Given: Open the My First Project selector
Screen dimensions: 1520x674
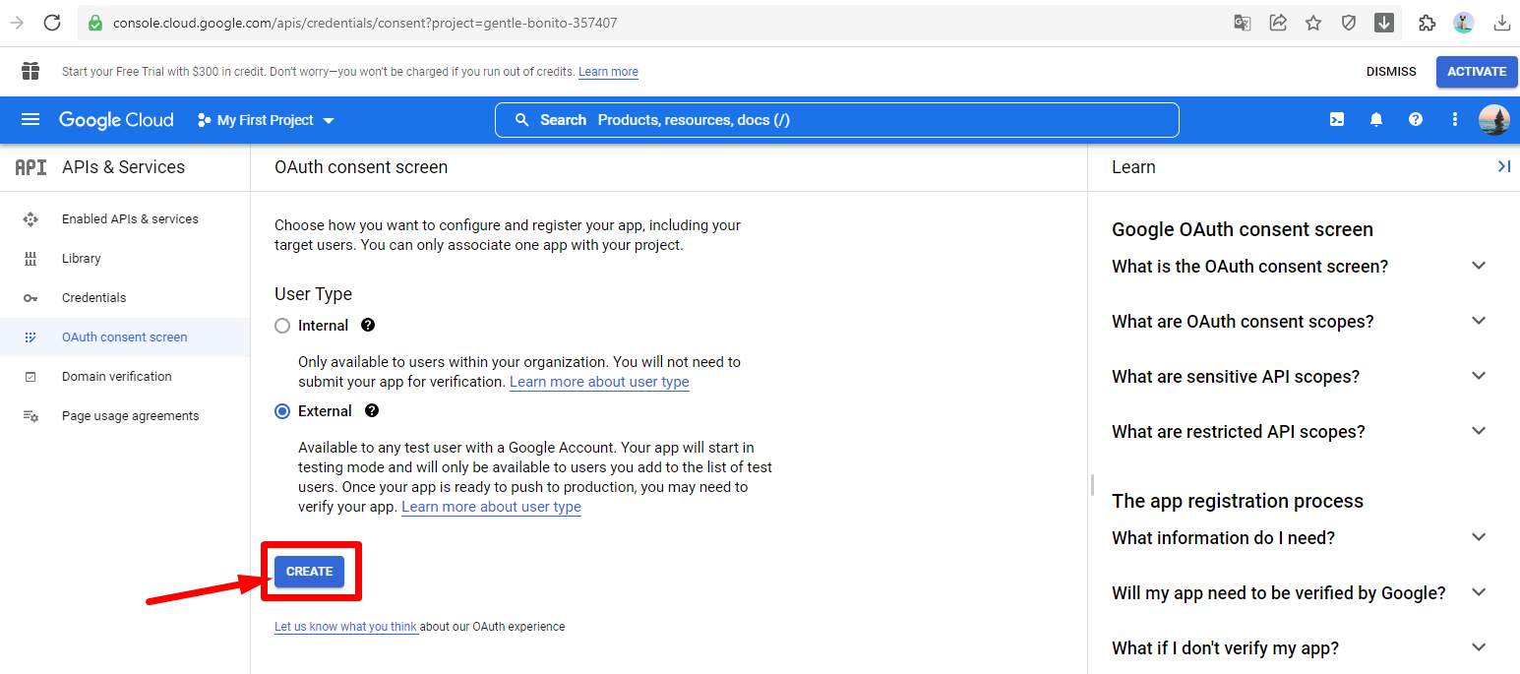Looking at the screenshot, I should pyautogui.click(x=266, y=120).
